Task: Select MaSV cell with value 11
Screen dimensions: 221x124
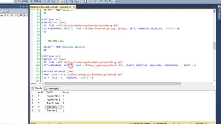Action: pyautogui.click(x=41, y=107)
